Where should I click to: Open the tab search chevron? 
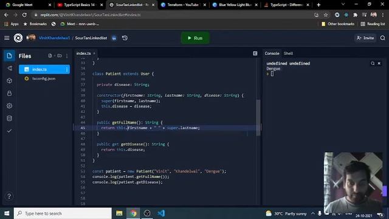(x=343, y=4)
